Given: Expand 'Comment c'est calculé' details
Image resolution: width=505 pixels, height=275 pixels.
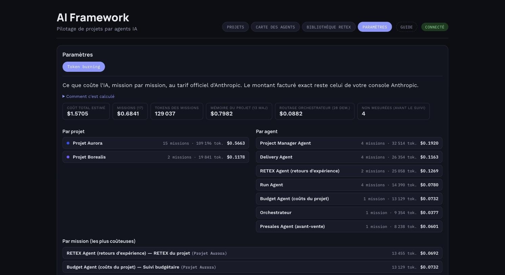Looking at the screenshot, I should coord(88,97).
